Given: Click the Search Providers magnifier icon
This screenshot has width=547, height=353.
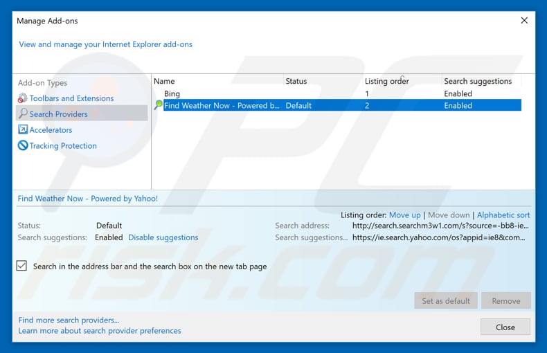Looking at the screenshot, I should (23, 114).
